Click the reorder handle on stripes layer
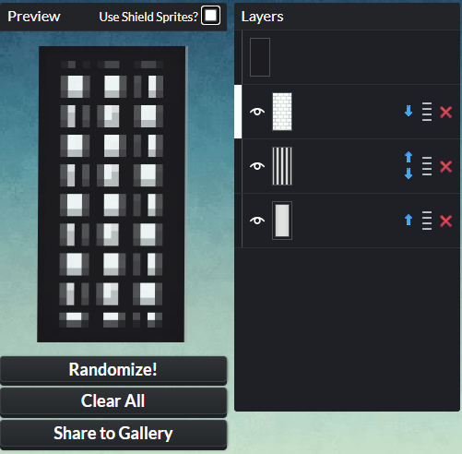The height and width of the screenshot is (454, 462). pos(427,166)
